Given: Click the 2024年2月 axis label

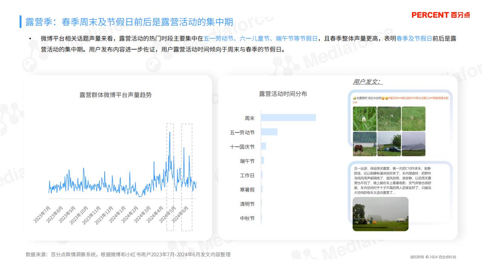Looking at the screenshot, I should [130, 215].
